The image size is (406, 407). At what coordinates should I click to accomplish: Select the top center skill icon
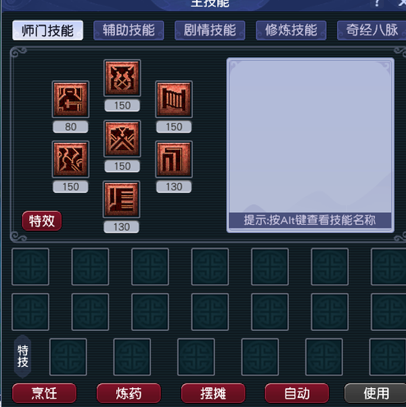tap(122, 78)
